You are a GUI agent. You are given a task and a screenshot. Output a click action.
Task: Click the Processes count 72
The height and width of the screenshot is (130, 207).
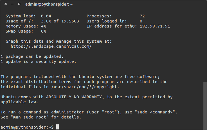pos(142,16)
